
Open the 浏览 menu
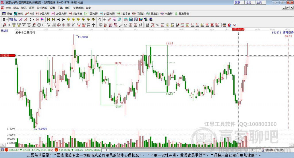tap(16, 8)
